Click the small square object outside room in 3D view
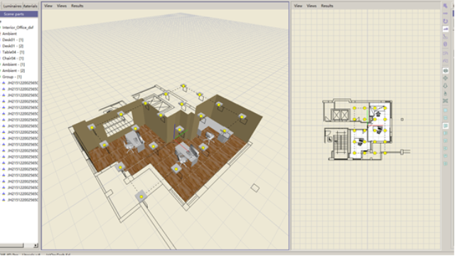The image size is (455, 256). click(255, 188)
